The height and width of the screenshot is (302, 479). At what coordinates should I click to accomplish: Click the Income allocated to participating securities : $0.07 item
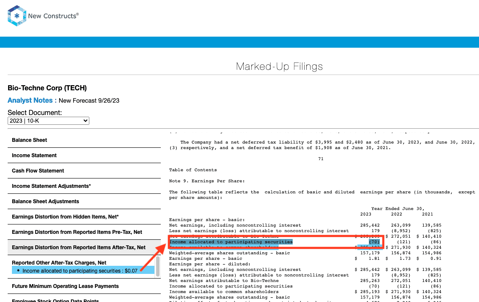tap(83, 270)
